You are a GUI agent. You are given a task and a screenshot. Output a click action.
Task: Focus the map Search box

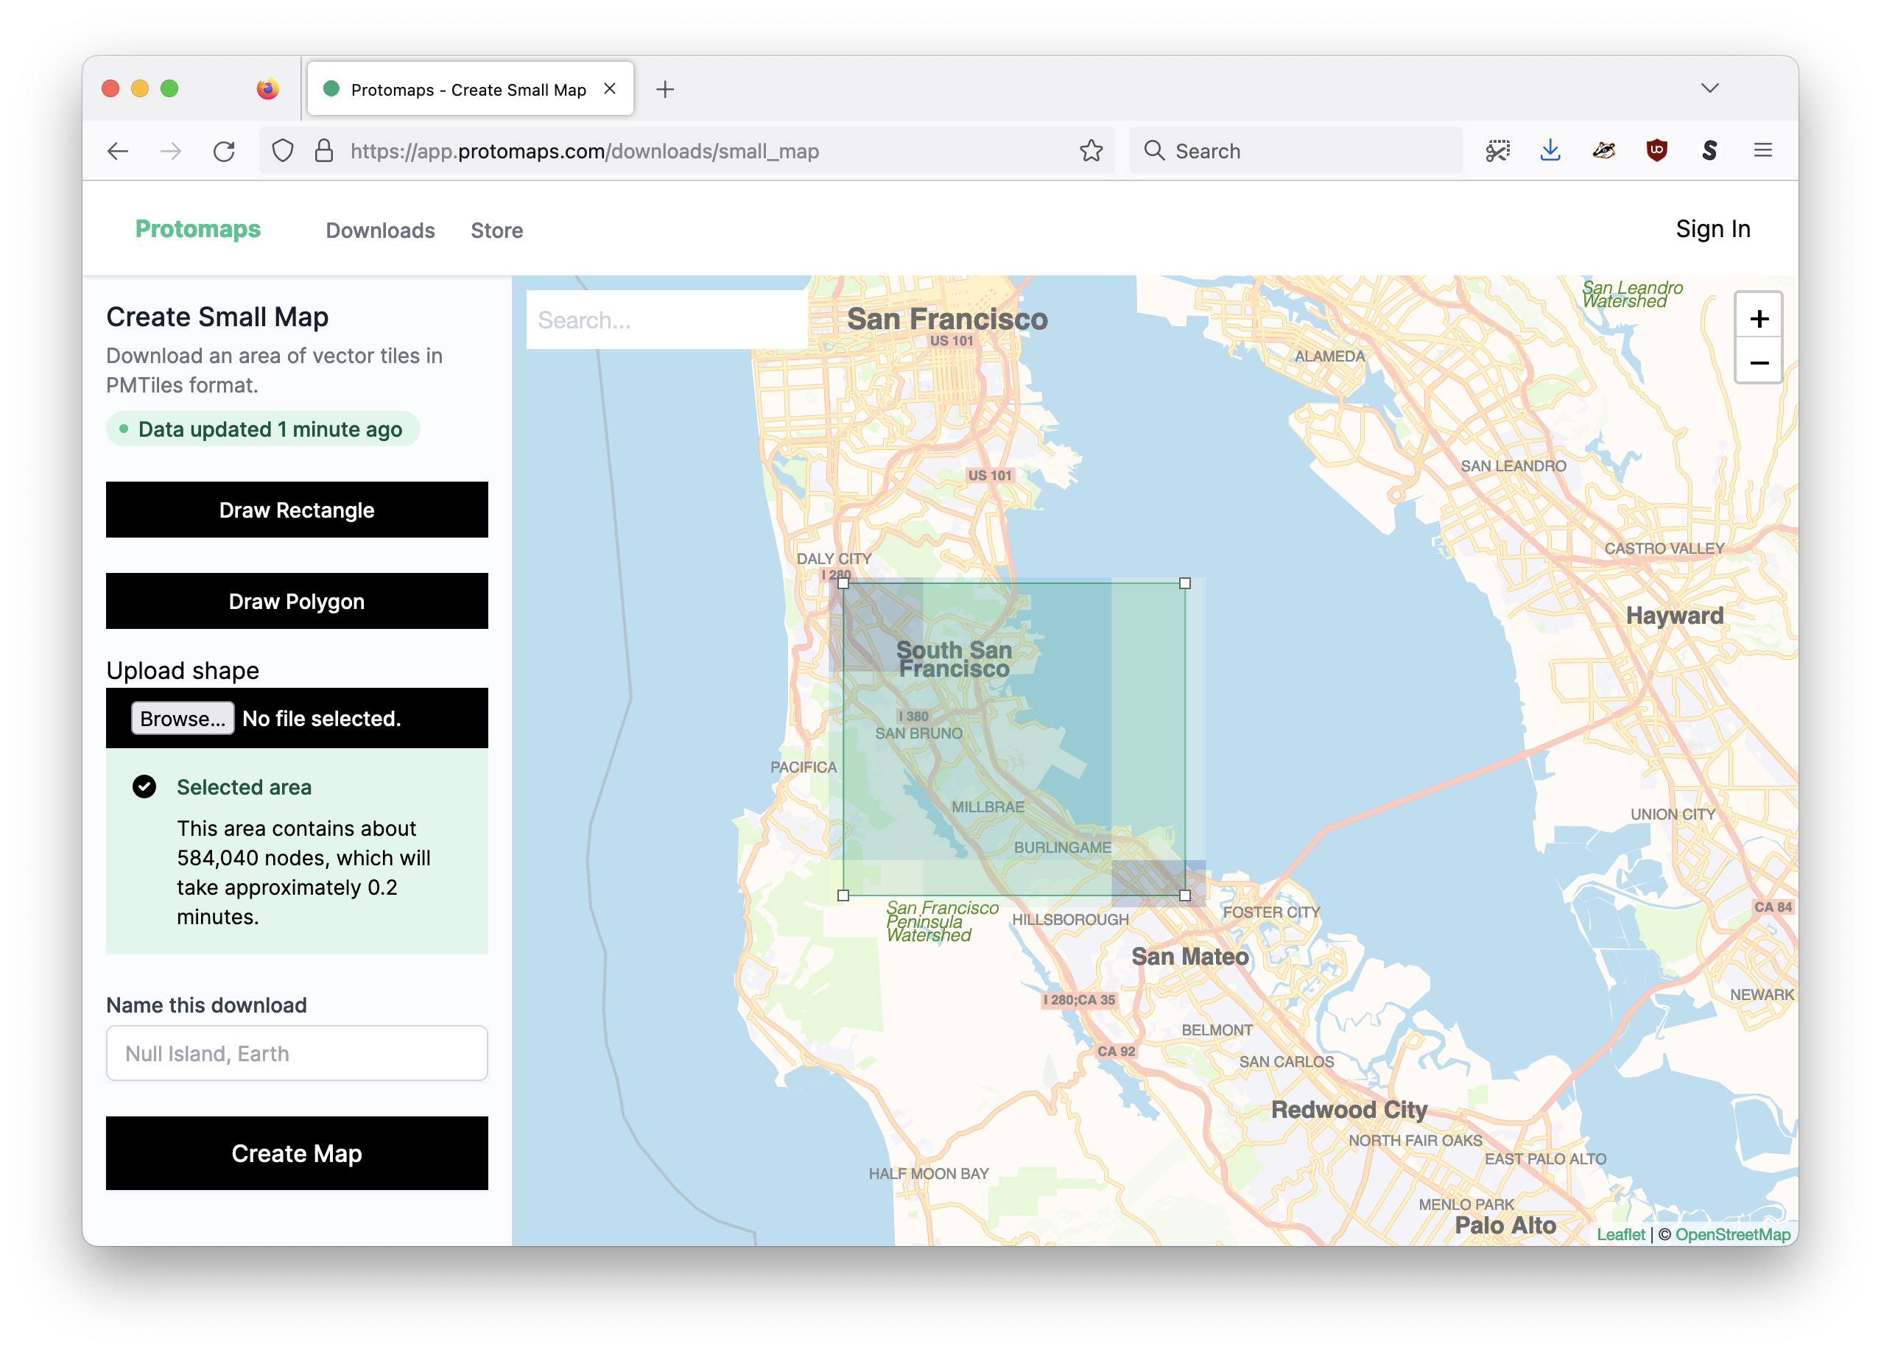667,320
